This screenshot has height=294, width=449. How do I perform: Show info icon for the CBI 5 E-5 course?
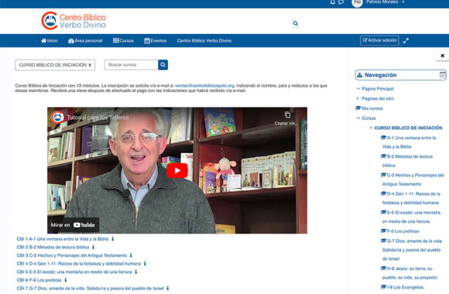[136, 272]
